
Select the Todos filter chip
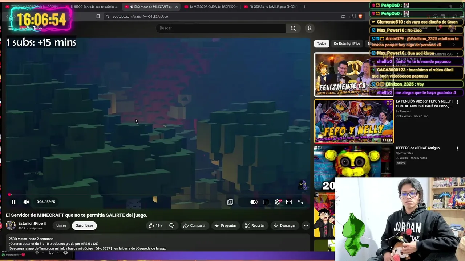pos(322,43)
